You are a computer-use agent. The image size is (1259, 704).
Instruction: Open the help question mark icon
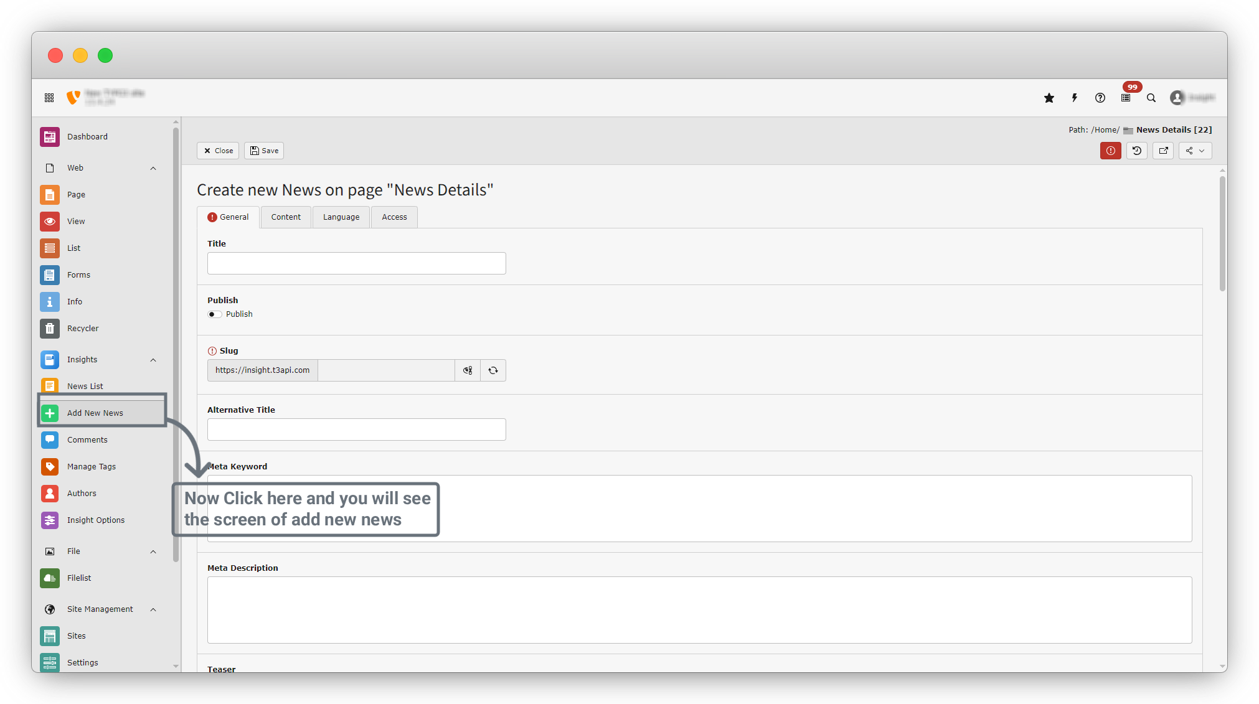1100,98
